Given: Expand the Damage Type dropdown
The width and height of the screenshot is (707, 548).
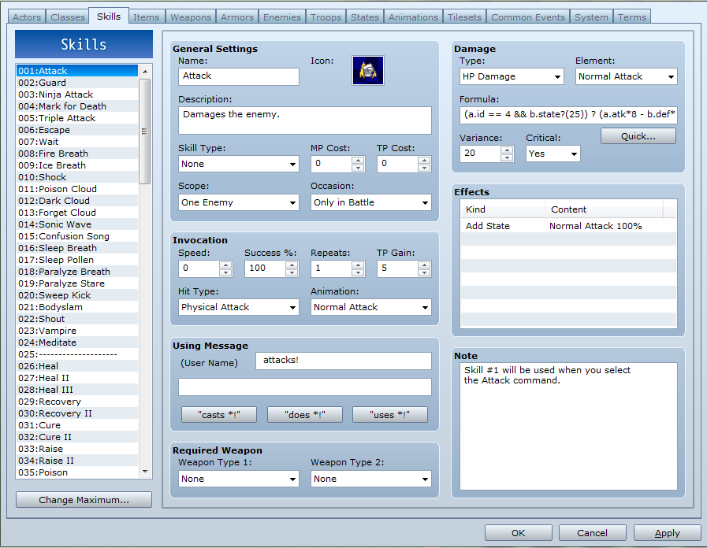Looking at the screenshot, I should [512, 76].
